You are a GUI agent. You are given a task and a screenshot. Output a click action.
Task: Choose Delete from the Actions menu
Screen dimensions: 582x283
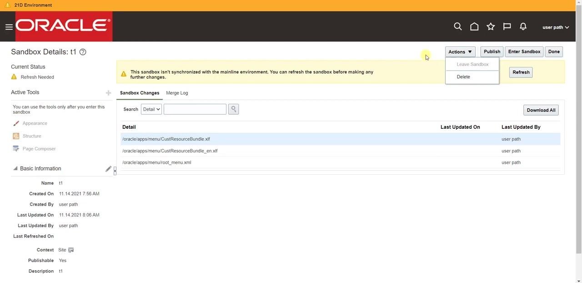click(x=463, y=77)
